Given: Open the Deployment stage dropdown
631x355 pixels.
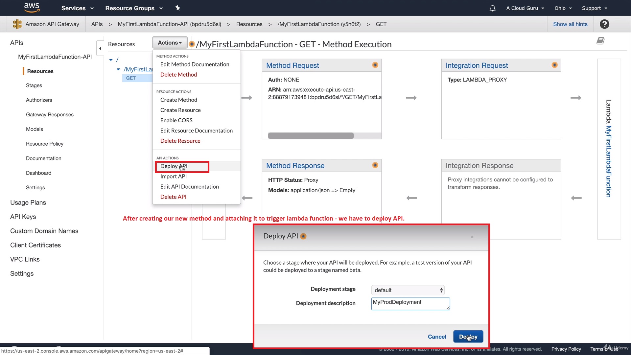Looking at the screenshot, I should click(x=408, y=290).
